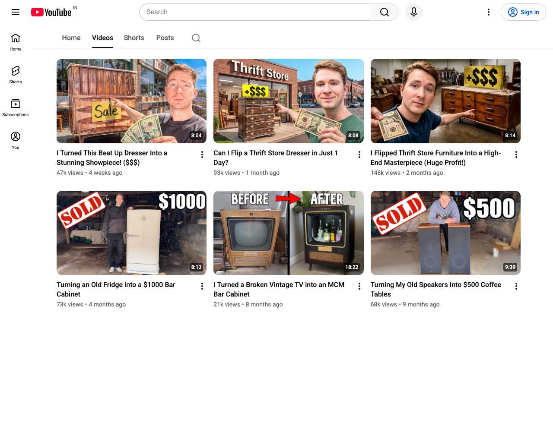This screenshot has width=553, height=423.
Task: Open 'I Turned This Beat Up Dresser' title
Action: pos(112,158)
